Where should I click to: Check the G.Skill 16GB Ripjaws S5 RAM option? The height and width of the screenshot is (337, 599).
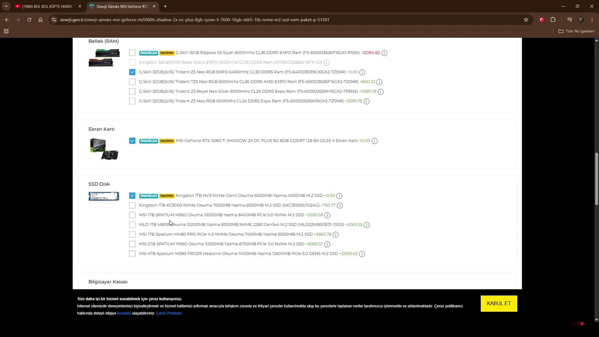(x=132, y=53)
